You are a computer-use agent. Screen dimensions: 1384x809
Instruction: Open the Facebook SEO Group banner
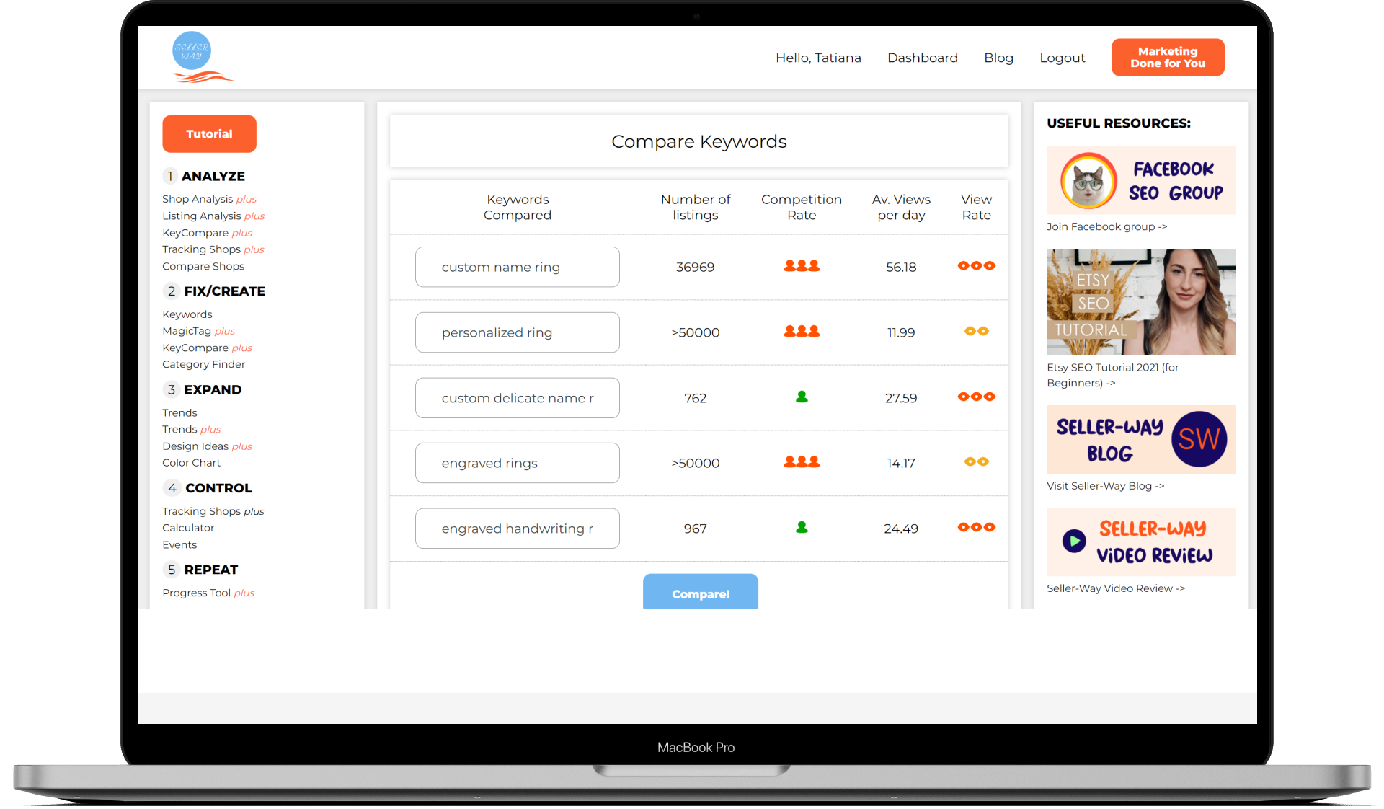coord(1141,180)
